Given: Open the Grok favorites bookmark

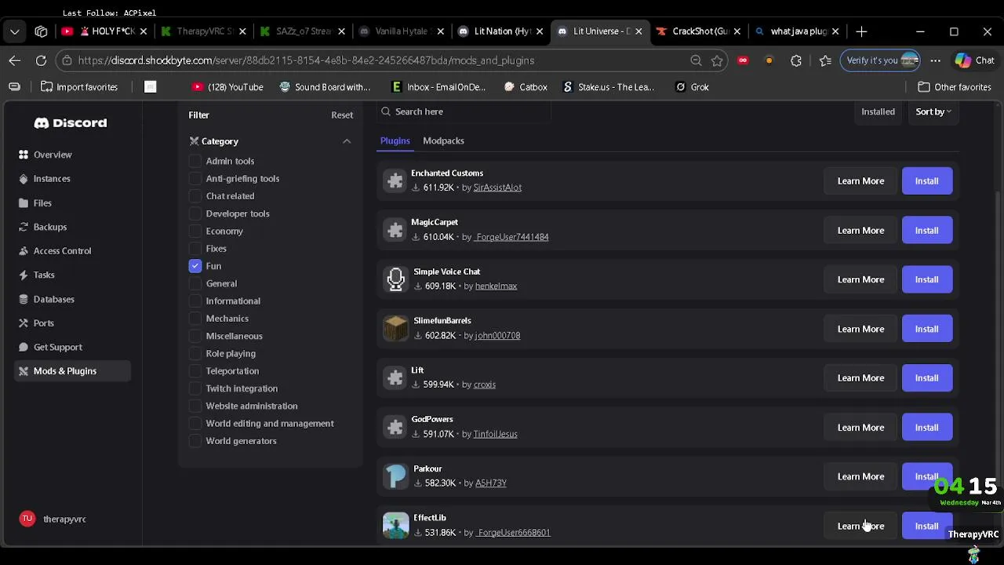Looking at the screenshot, I should [x=693, y=87].
